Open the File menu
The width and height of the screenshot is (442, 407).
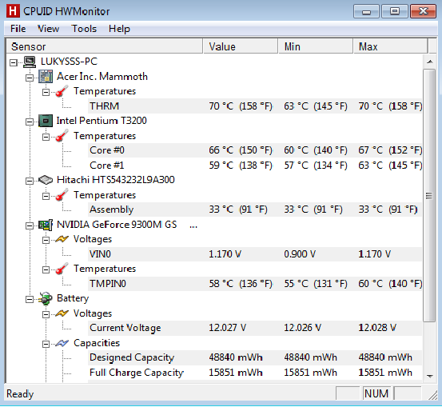click(x=18, y=29)
